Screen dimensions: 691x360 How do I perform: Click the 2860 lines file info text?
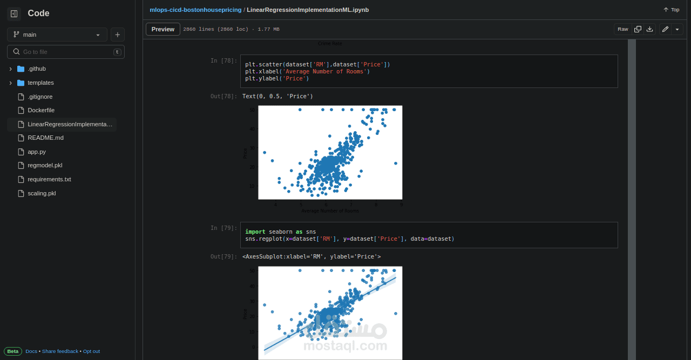click(x=231, y=29)
